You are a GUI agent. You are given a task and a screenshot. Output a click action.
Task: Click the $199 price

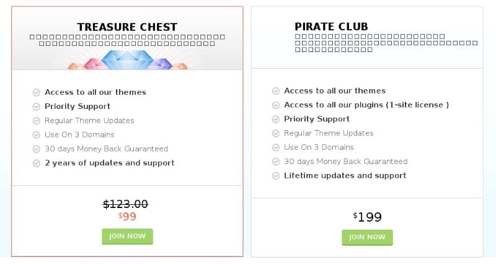pos(367,217)
